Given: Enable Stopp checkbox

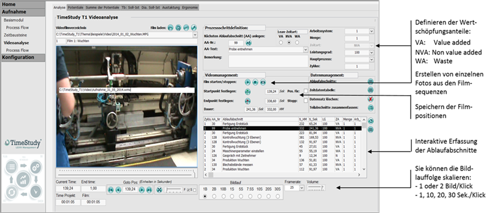Looking at the screenshot, I should coord(306,101).
